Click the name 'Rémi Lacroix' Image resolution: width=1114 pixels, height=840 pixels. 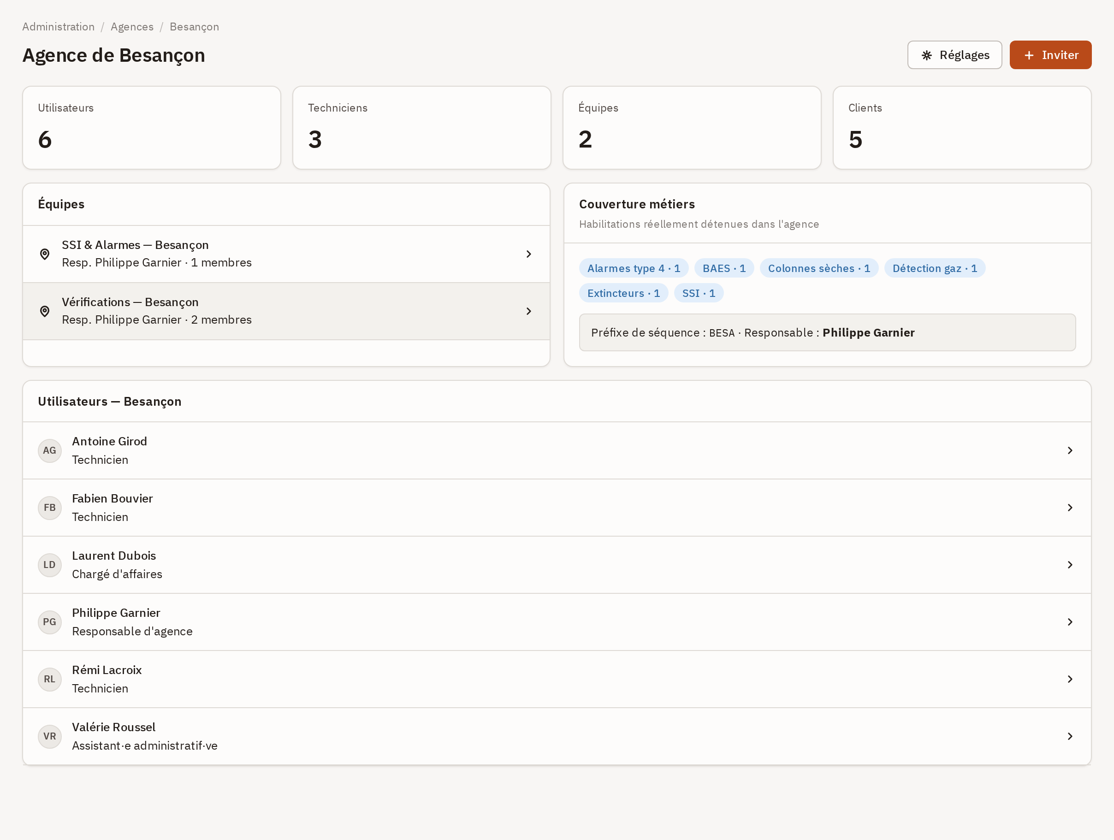(107, 670)
